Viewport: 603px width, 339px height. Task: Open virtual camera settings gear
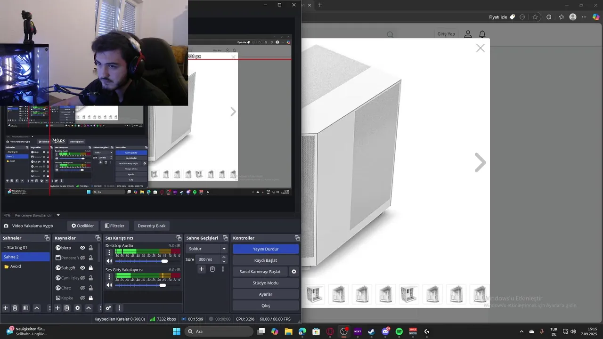tap(294, 272)
